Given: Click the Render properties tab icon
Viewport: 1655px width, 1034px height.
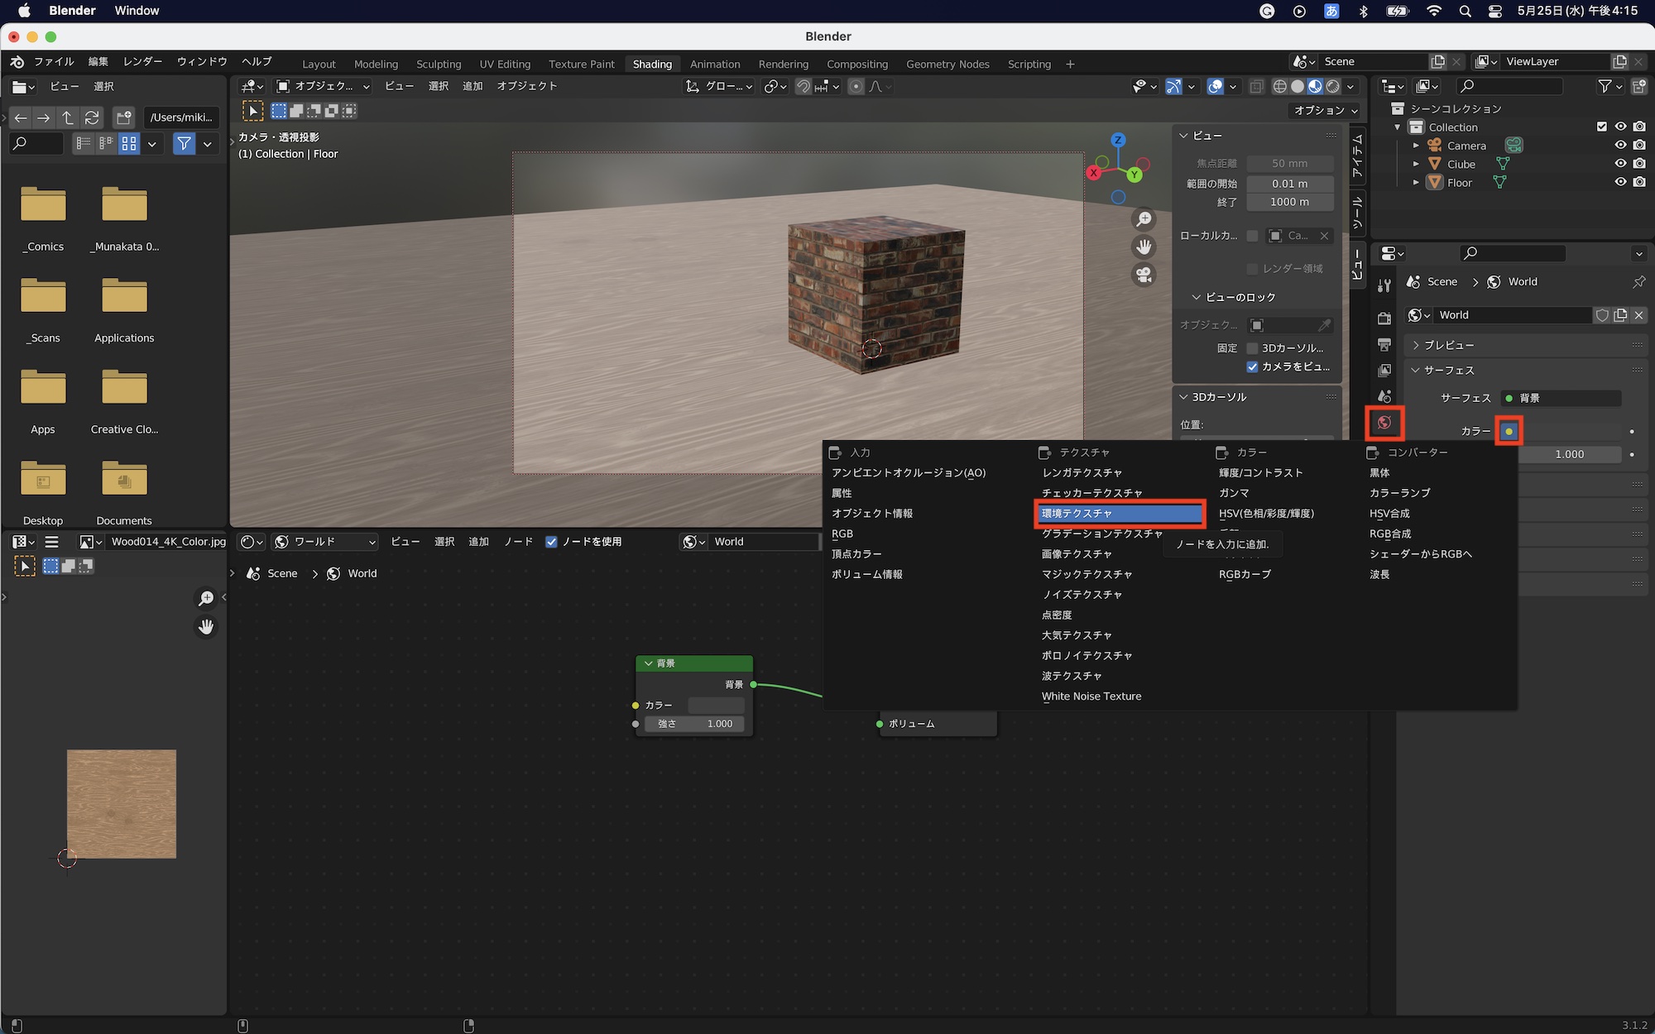Looking at the screenshot, I should (1384, 318).
